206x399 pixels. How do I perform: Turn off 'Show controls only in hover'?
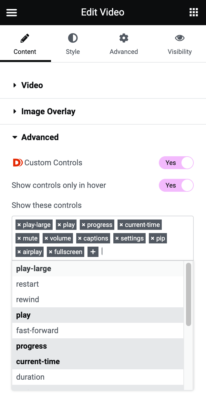(176, 185)
